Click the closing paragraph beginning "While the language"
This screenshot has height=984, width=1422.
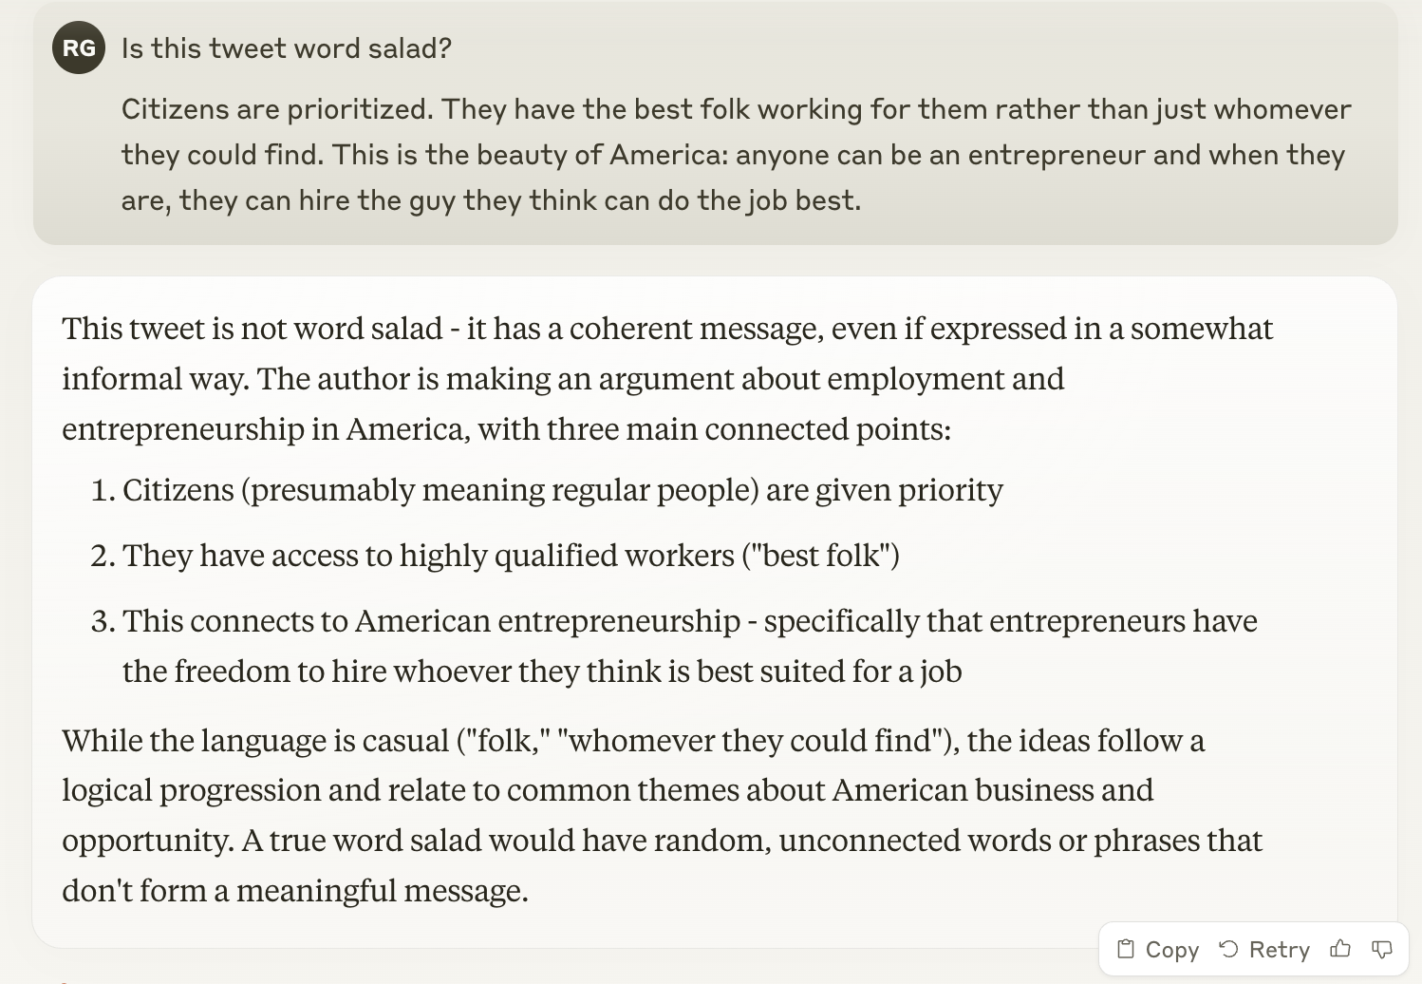coord(662,815)
